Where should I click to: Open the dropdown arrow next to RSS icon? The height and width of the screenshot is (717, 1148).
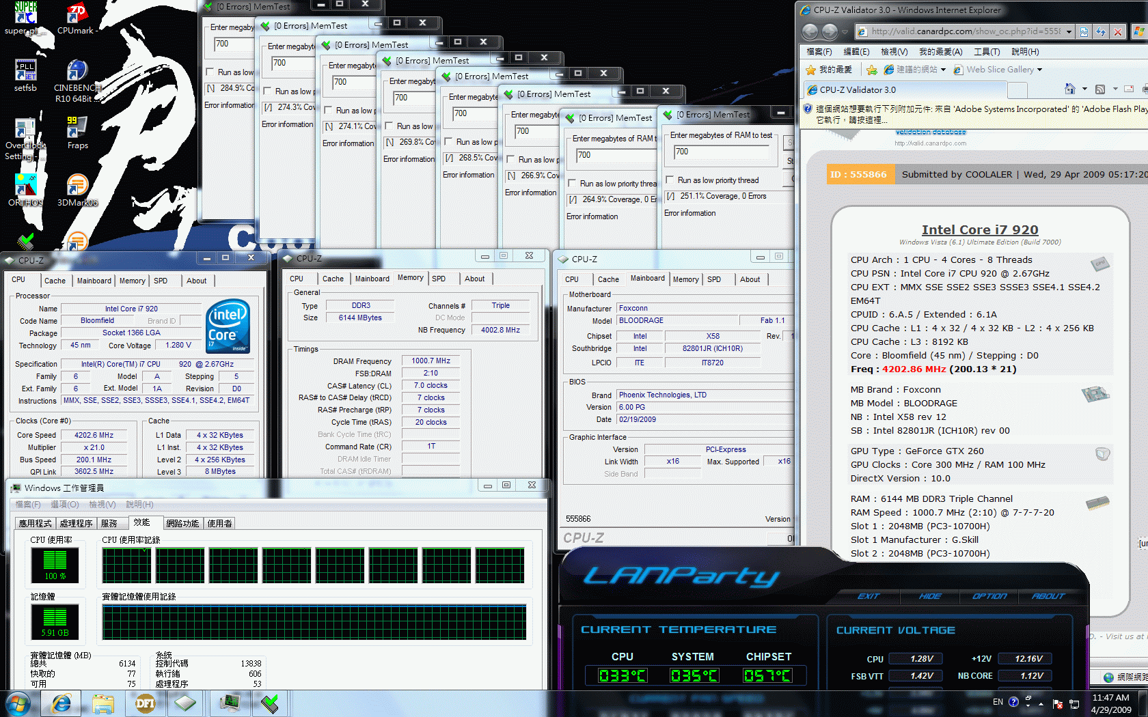[1115, 89]
